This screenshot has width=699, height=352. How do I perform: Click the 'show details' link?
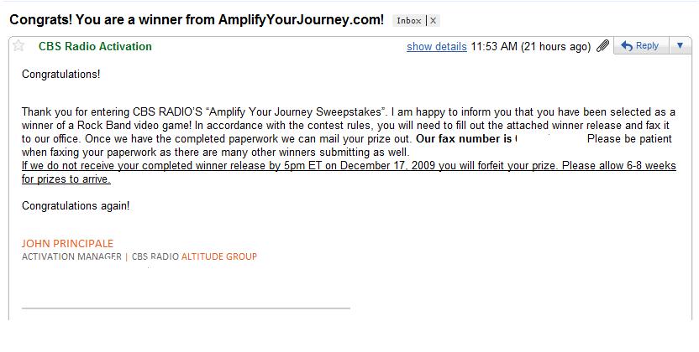(x=436, y=47)
